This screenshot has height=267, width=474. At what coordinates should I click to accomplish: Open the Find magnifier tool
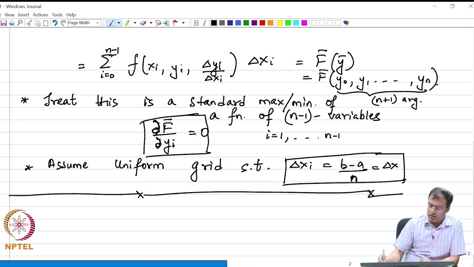click(x=20, y=23)
